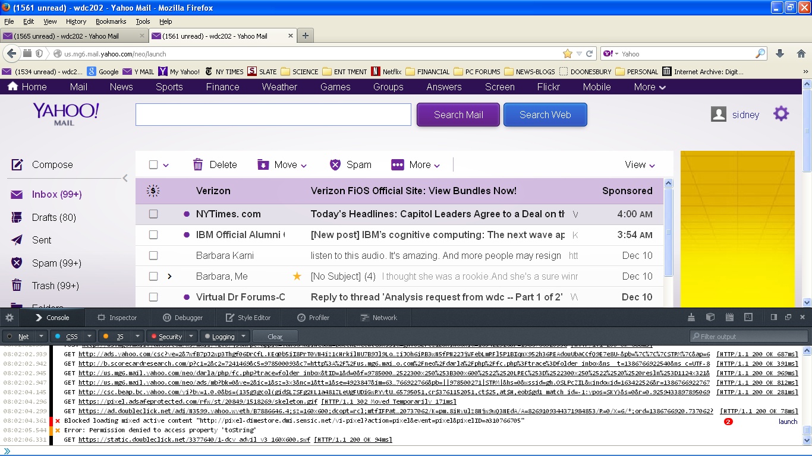Image resolution: width=812 pixels, height=456 pixels.
Task: Click the Home icon in Yahoo navigation
Action: point(12,87)
